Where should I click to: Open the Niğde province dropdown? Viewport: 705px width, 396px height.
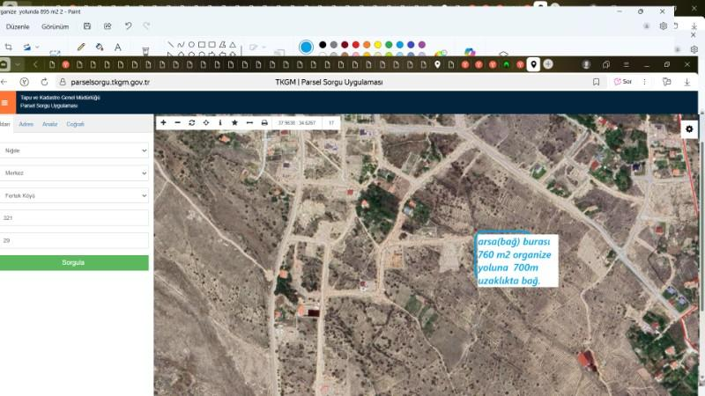(74, 150)
